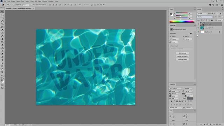Open the Fill dropdown in Layers
Screen dimensions: 224x126
223,20
